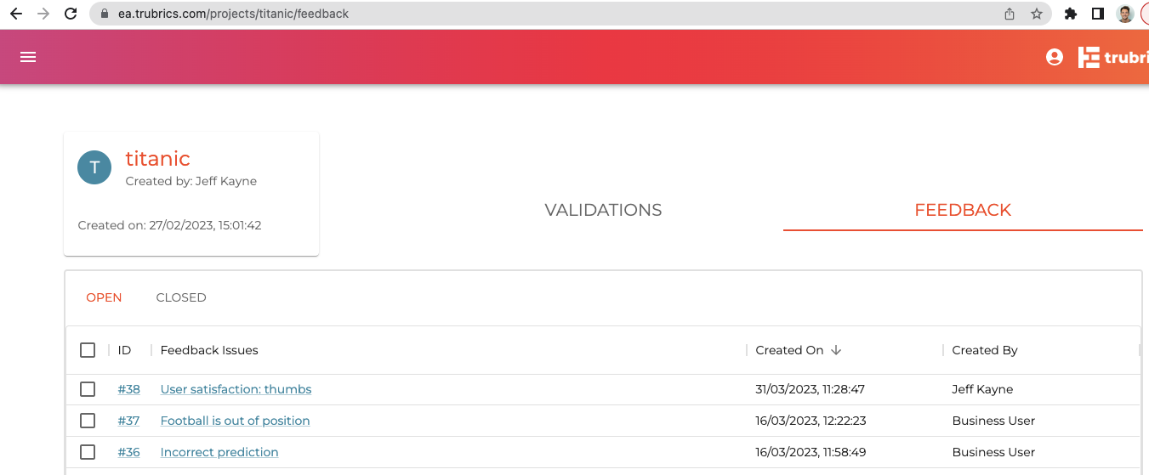Go forward with browser forward arrow
Image resolution: width=1149 pixels, height=475 pixels.
point(43,14)
